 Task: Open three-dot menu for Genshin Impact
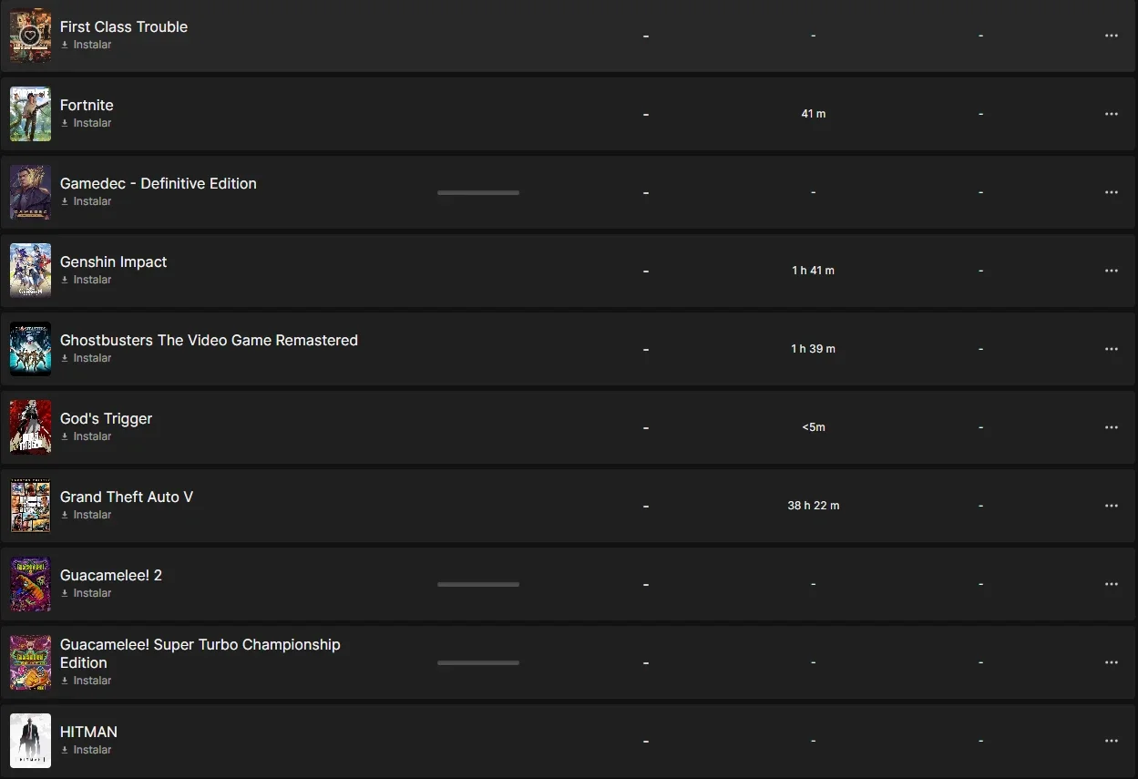point(1111,271)
